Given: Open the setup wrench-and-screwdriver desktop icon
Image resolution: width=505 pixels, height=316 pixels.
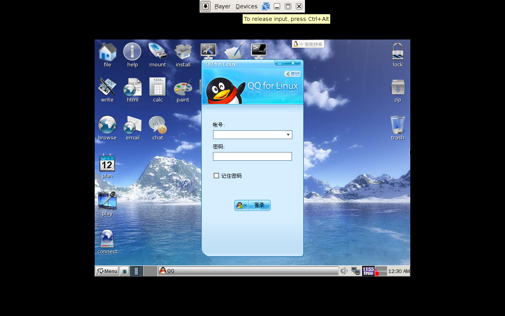Looking at the screenshot, I should pos(208,51).
